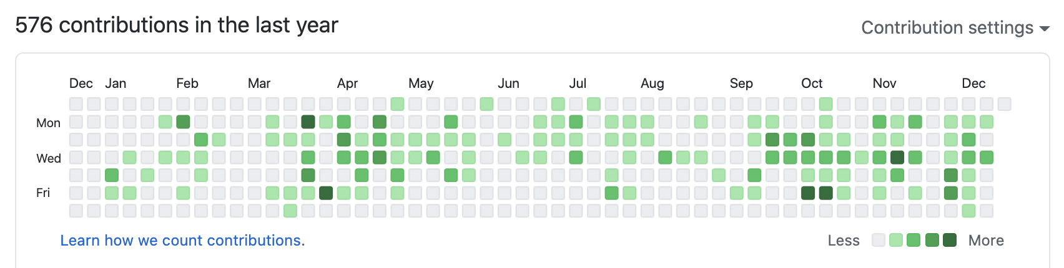
Task: Click the darkest green legend swatch
Action: point(950,240)
